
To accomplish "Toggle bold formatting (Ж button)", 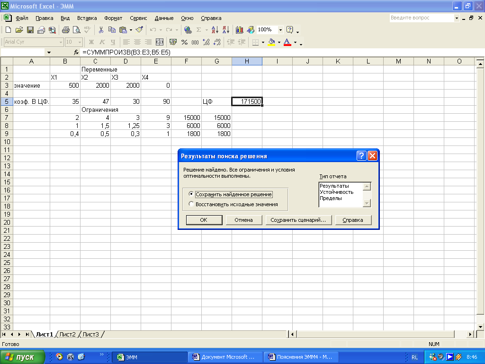I will point(91,42).
